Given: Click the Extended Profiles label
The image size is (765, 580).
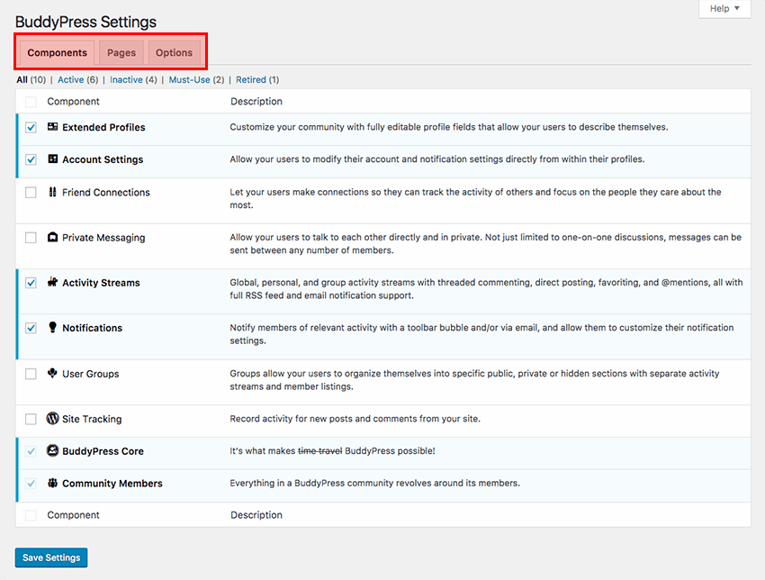Looking at the screenshot, I should (103, 127).
